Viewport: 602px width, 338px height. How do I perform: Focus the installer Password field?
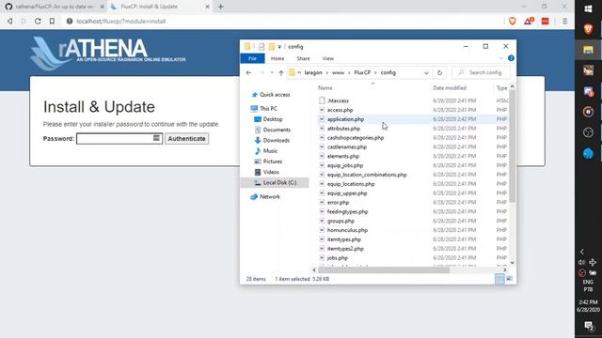119,138
